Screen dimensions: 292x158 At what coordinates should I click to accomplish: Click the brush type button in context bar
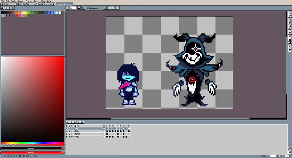point(67,8)
